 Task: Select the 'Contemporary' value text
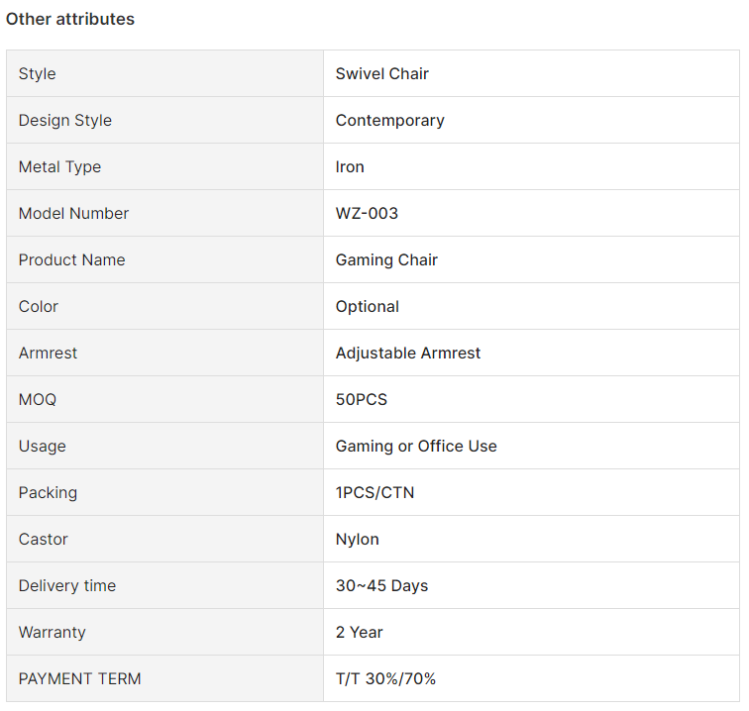[x=389, y=121]
